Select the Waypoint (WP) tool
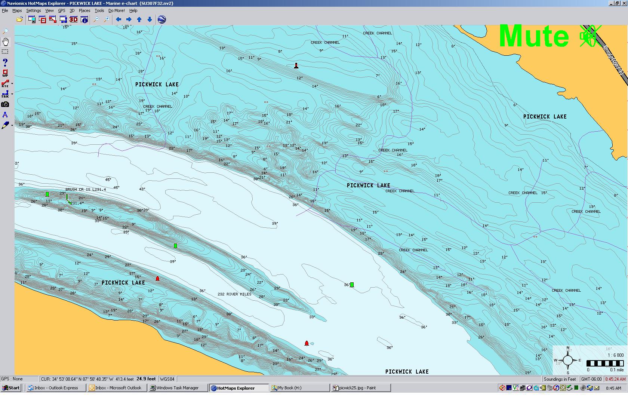 tap(5, 73)
